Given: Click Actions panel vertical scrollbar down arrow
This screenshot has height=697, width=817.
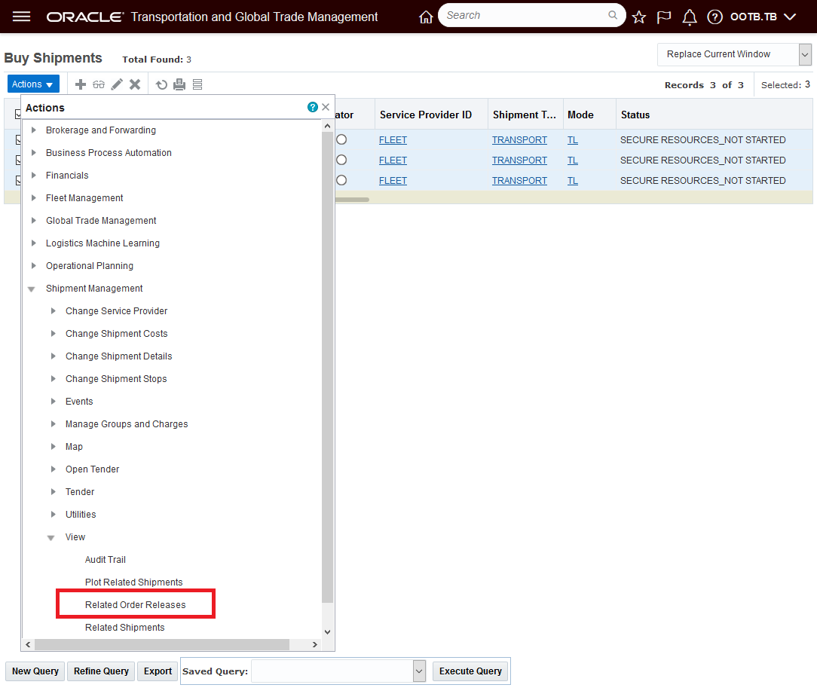Looking at the screenshot, I should (327, 632).
